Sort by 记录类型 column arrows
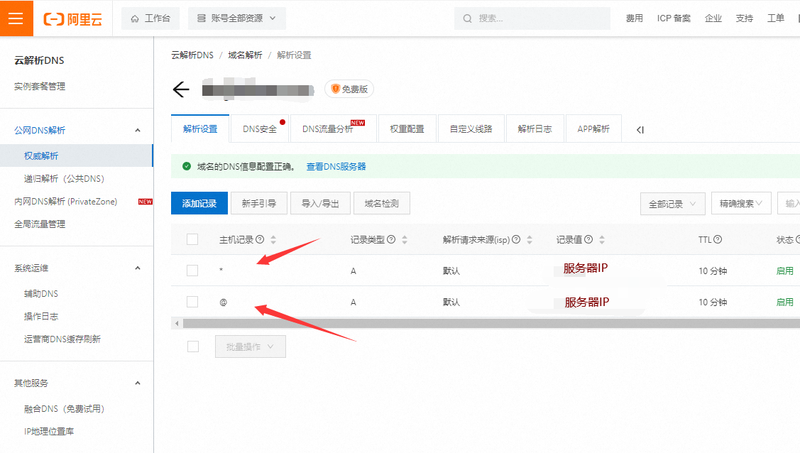 (405, 240)
